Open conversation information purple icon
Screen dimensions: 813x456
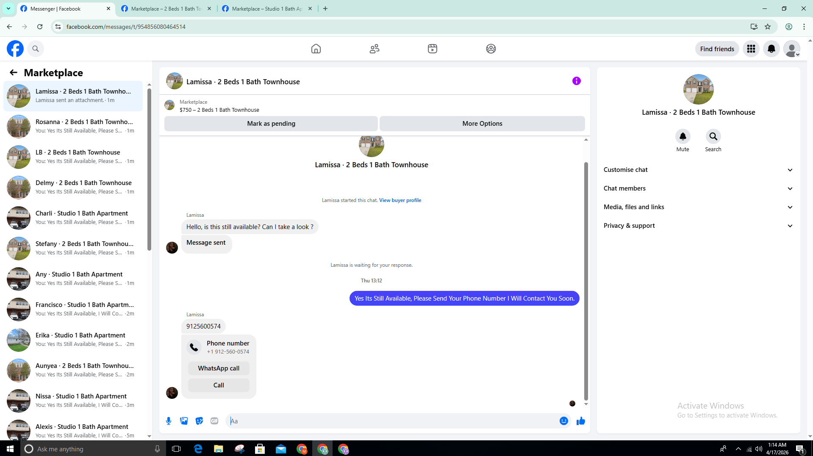pyautogui.click(x=577, y=81)
